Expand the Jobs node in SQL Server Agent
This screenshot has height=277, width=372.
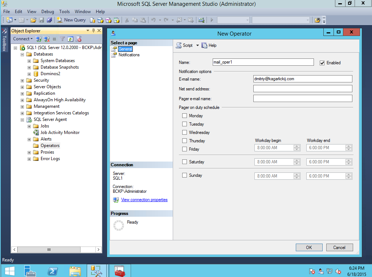click(x=29, y=126)
